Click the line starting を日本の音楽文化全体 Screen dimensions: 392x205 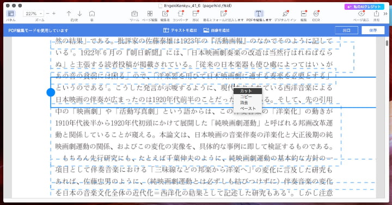(x=194, y=192)
